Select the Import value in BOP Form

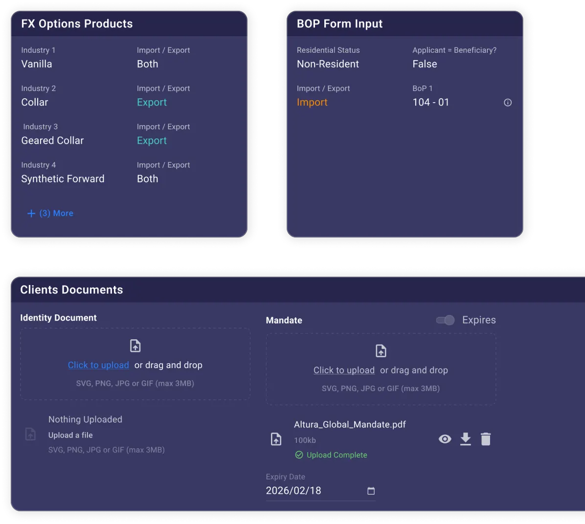coord(312,103)
